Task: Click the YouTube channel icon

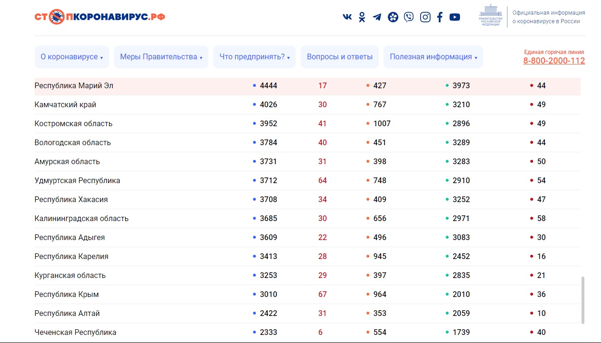Action: pos(455,17)
